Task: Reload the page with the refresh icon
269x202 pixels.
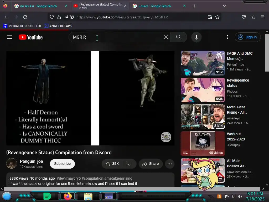Action: pos(25,17)
